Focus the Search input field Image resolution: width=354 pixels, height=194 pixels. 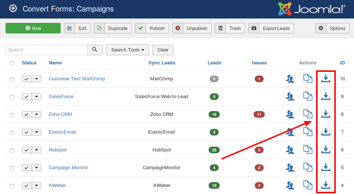(46, 50)
